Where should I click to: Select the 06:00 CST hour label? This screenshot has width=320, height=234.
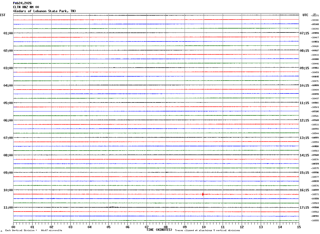pyautogui.click(x=8, y=120)
